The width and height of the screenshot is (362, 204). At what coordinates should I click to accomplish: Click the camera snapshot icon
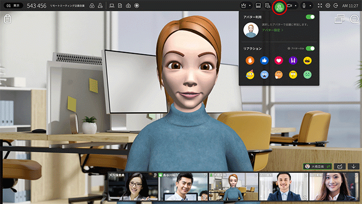(128, 6)
